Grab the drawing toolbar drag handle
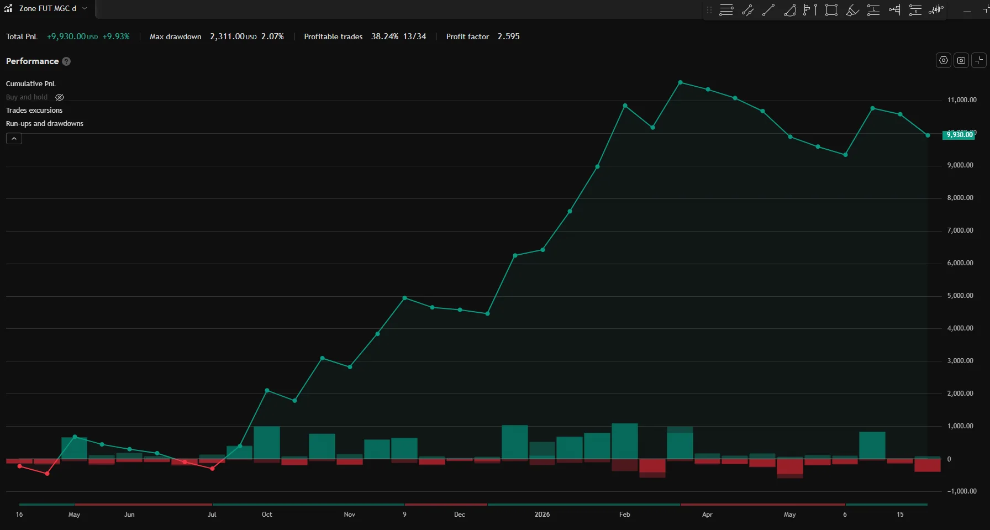990x530 pixels. point(709,10)
